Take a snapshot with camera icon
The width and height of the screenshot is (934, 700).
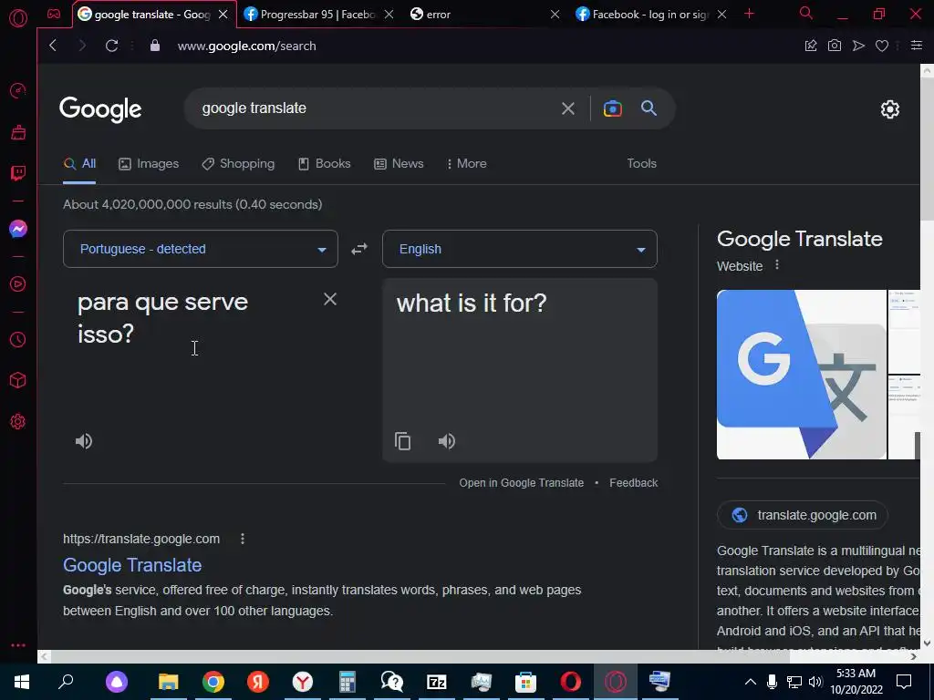coord(835,46)
